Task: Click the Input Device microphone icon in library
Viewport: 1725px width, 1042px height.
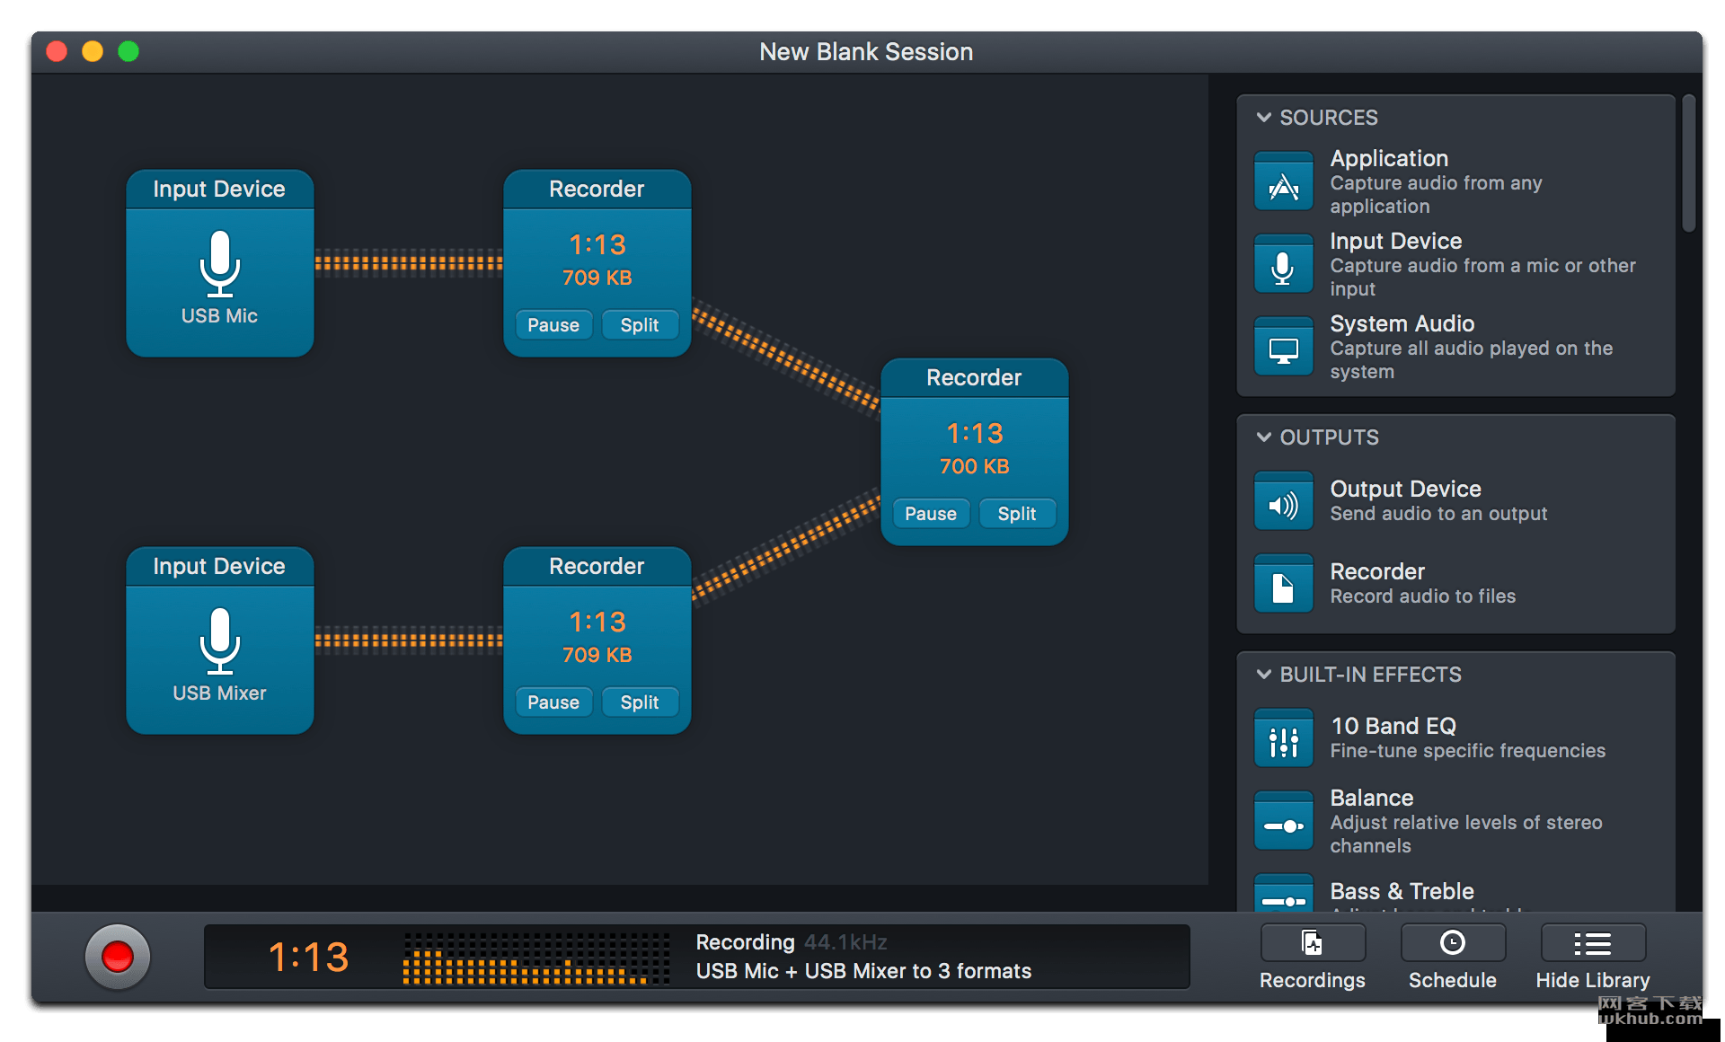Action: pos(1283,265)
